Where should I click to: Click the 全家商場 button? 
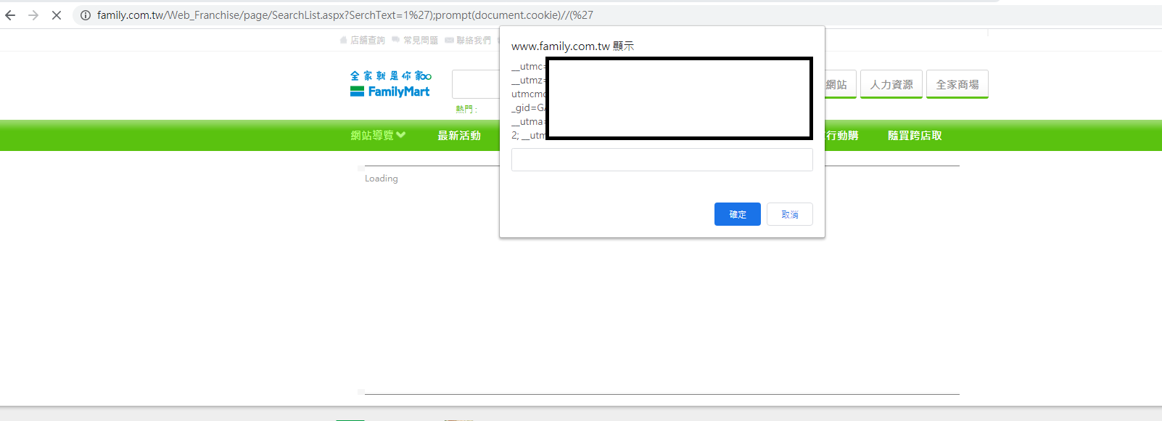tap(957, 84)
